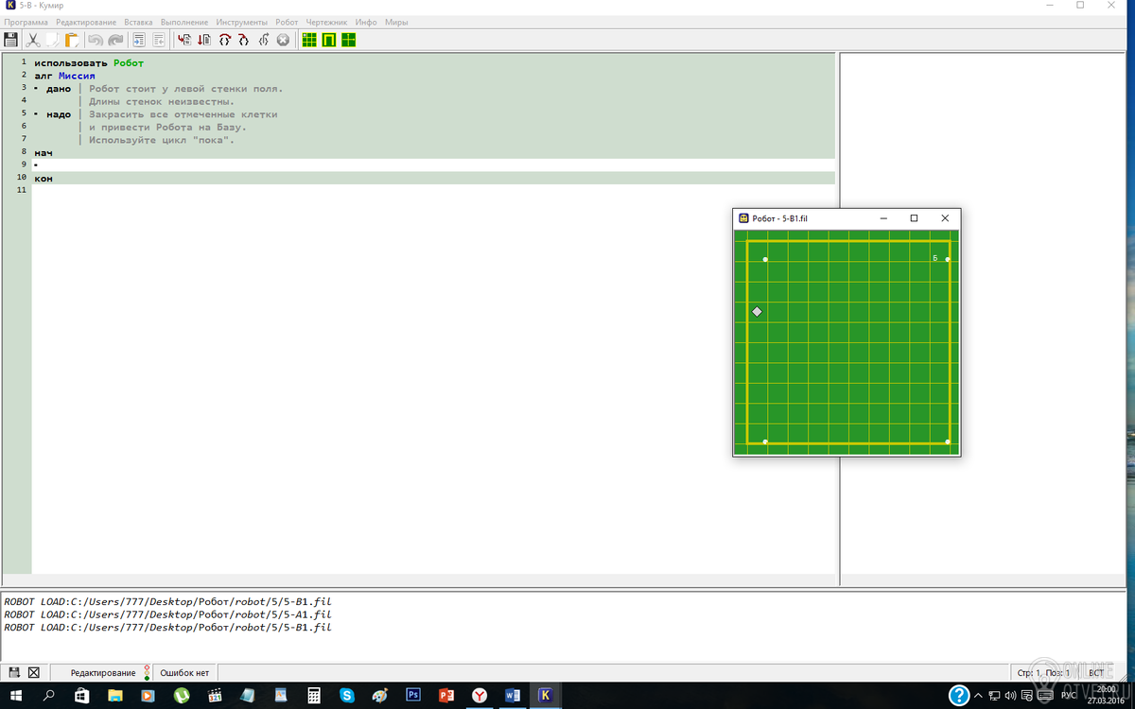Open Photoshop from the taskbar

pyautogui.click(x=412, y=696)
